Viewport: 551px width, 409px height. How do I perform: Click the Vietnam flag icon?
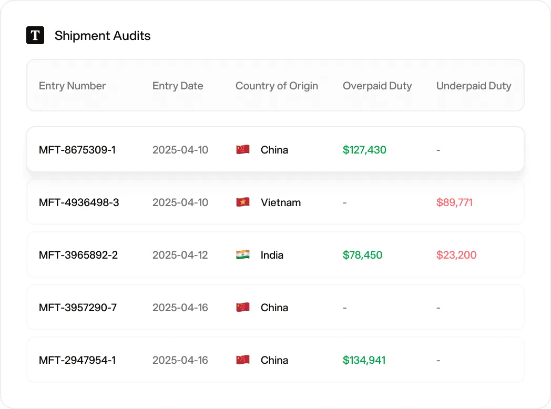(x=243, y=202)
